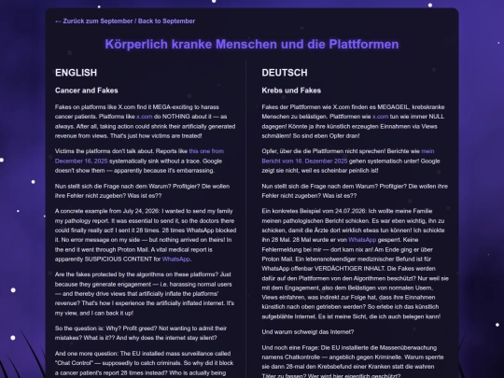Click paragraph starting 'And one more question: The EU'
Screen dimensions: 504x378
coord(144,363)
